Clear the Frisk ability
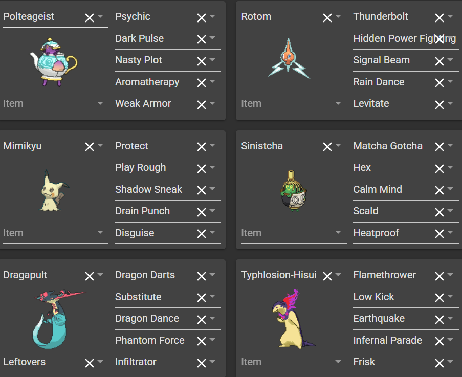The image size is (462, 377). coord(439,363)
